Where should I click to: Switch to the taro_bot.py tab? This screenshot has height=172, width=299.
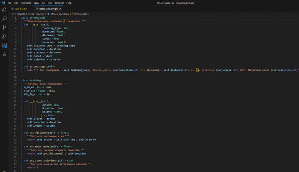[x=20, y=8]
